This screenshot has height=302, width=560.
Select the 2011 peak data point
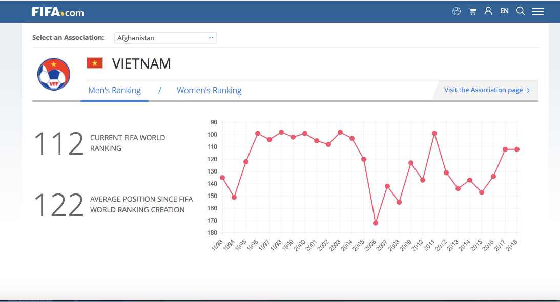click(434, 134)
